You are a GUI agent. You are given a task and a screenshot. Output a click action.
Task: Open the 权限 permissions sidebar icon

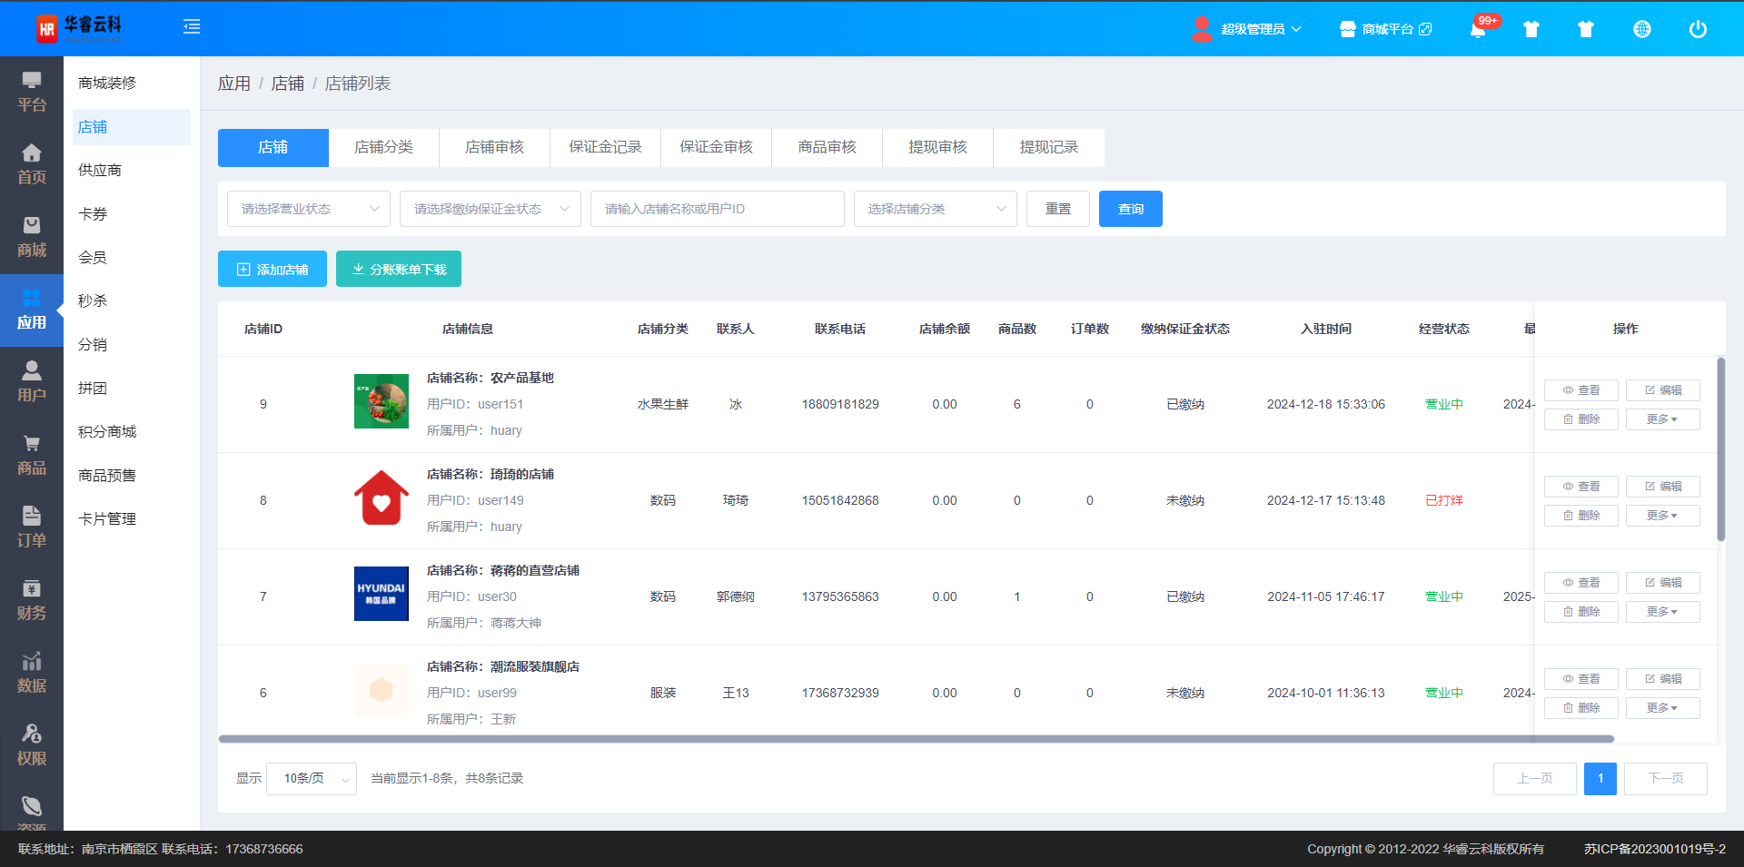pos(32,745)
